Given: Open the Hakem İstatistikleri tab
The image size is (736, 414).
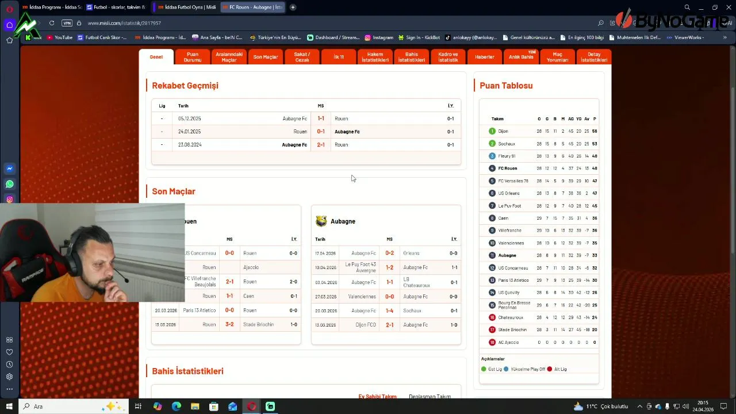Looking at the screenshot, I should click(375, 57).
